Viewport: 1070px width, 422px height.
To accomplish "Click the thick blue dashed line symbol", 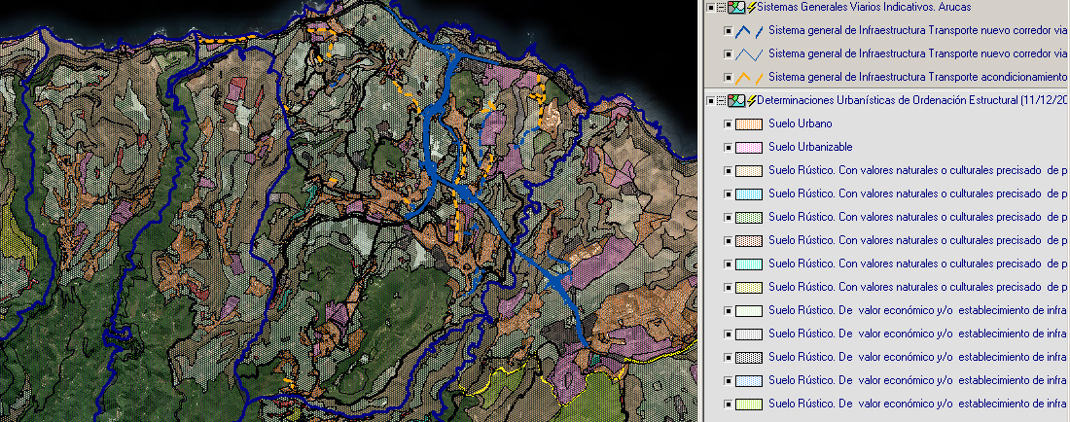I will pyautogui.click(x=749, y=31).
